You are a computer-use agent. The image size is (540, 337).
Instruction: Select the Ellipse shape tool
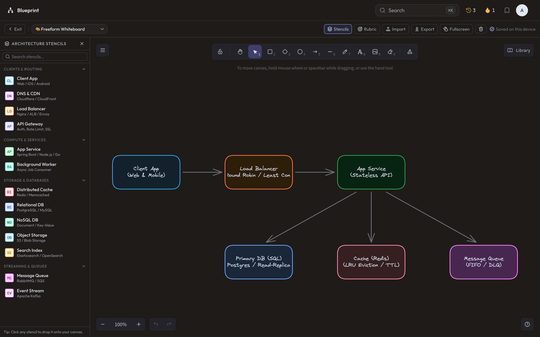tap(300, 52)
